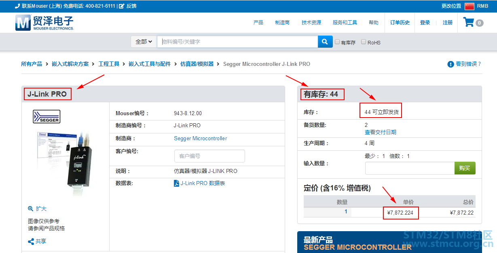Open the 帮助 menu
This screenshot has width=497, height=253.
click(x=374, y=23)
